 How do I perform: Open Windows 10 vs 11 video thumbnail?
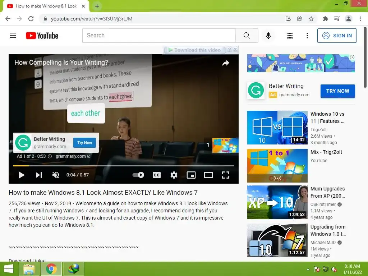[277, 128]
